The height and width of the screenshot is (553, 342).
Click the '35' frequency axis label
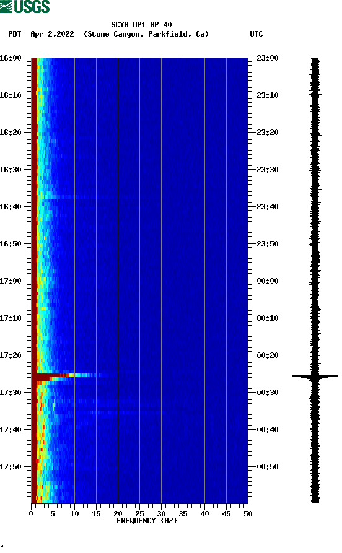[183, 514]
